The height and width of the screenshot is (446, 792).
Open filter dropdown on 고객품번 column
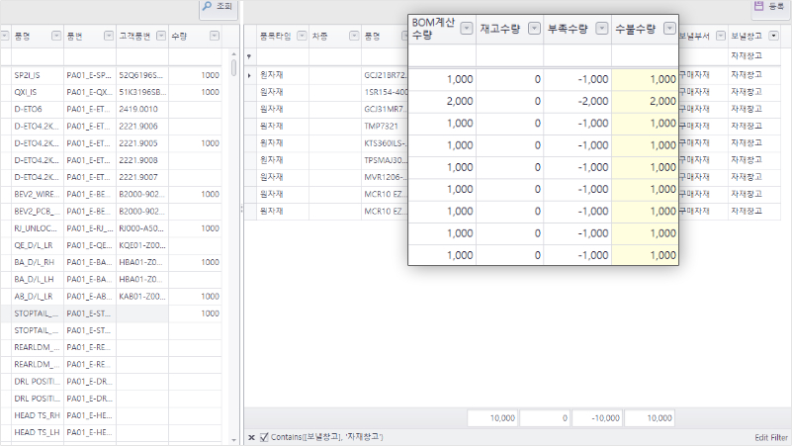click(161, 36)
